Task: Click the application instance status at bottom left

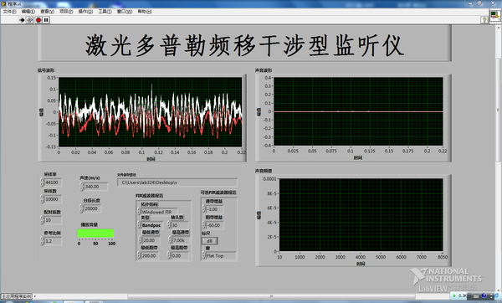Action: pyautogui.click(x=16, y=296)
